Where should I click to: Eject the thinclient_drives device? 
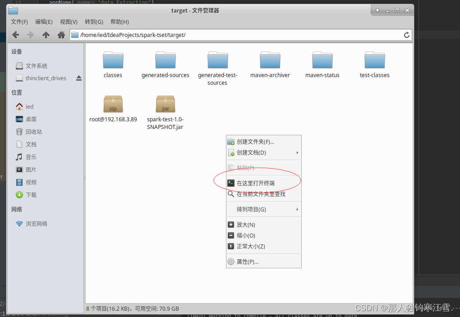pyautogui.click(x=78, y=78)
